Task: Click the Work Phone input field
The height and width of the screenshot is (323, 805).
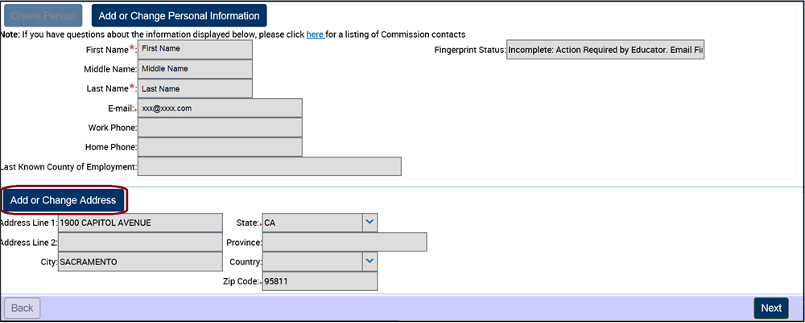Action: click(220, 128)
